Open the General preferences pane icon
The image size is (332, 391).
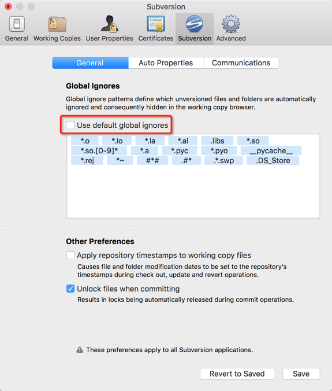point(17,24)
